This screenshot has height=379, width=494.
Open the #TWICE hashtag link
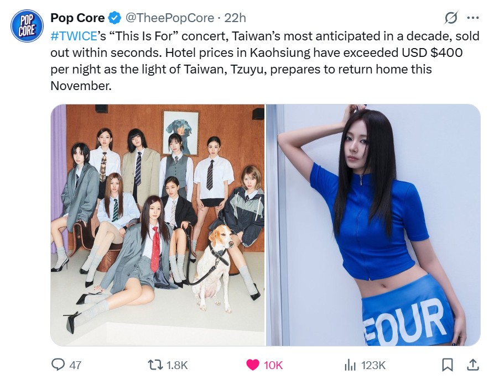pos(74,36)
